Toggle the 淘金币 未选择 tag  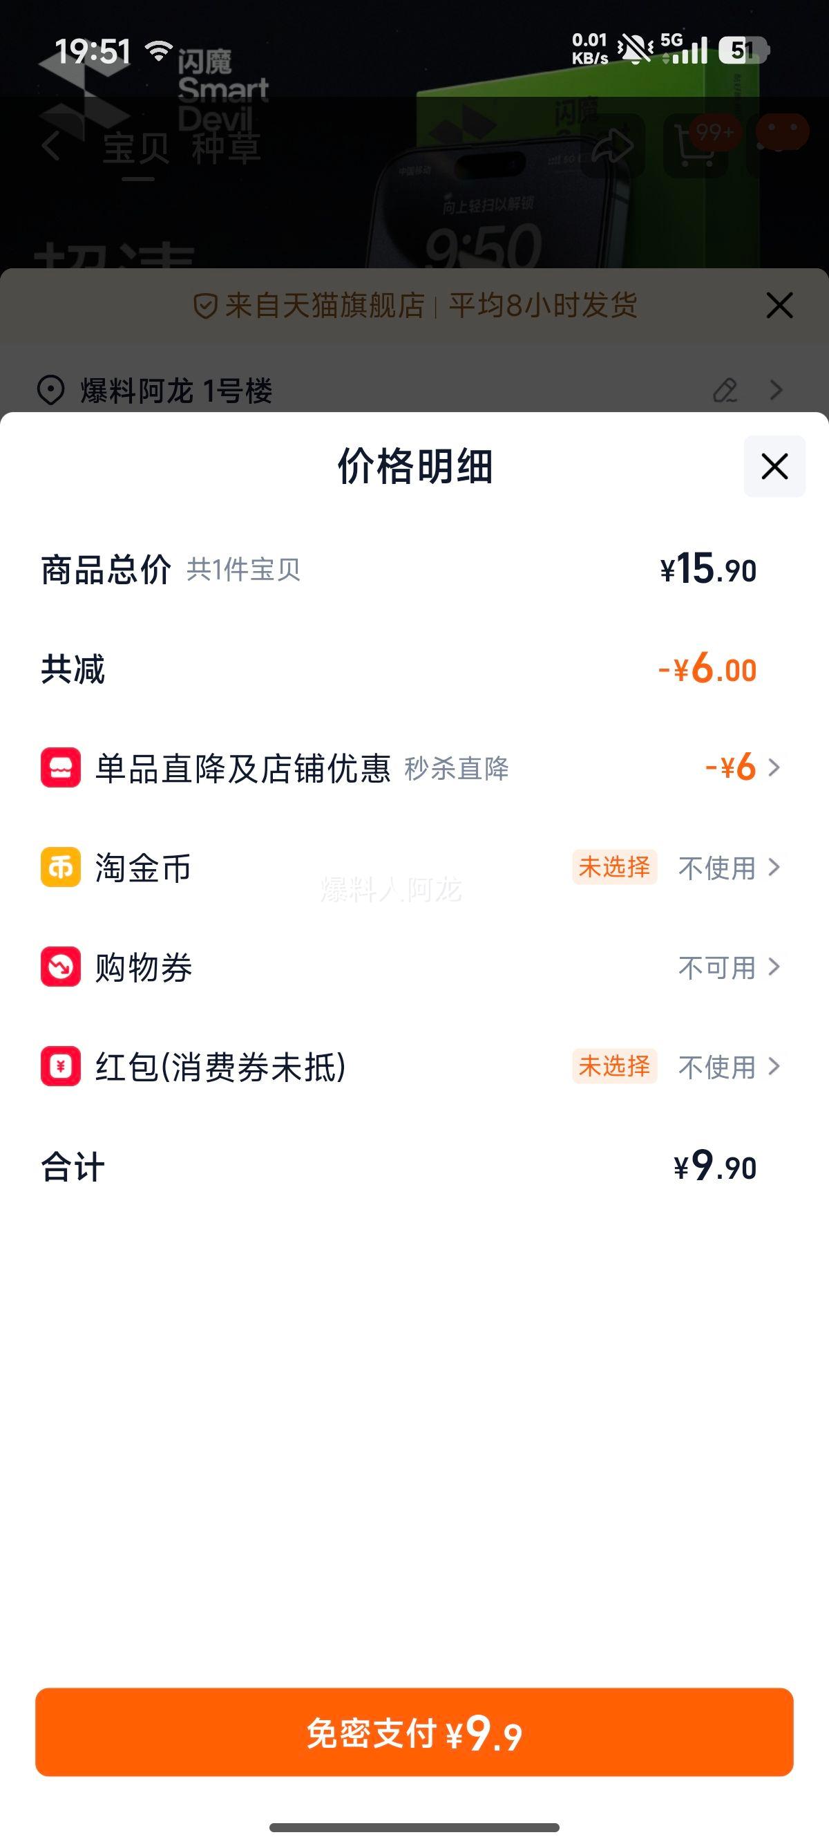[x=614, y=867]
